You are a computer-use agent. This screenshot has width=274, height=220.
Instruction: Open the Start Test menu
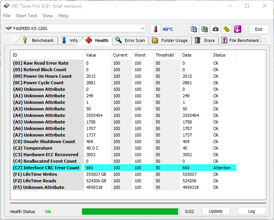pyautogui.click(x=26, y=16)
